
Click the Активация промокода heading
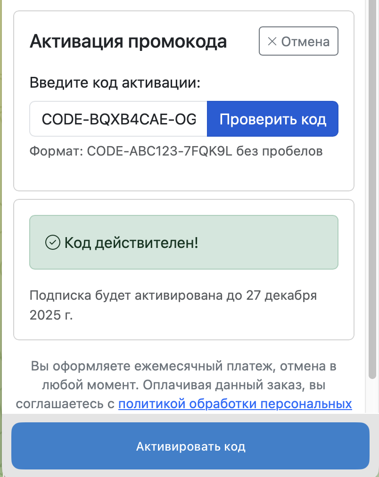[x=128, y=41]
